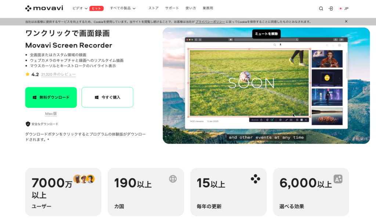Open the Mac版 download link
The height and width of the screenshot is (219, 376).
(51, 114)
